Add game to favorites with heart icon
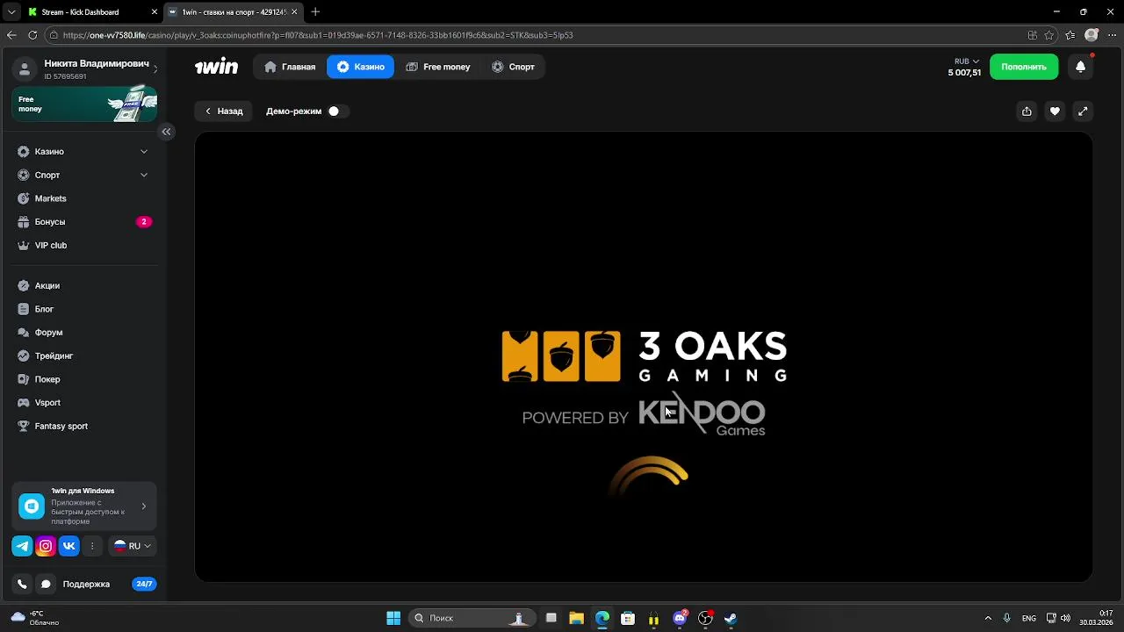The height and width of the screenshot is (632, 1124). [x=1055, y=111]
